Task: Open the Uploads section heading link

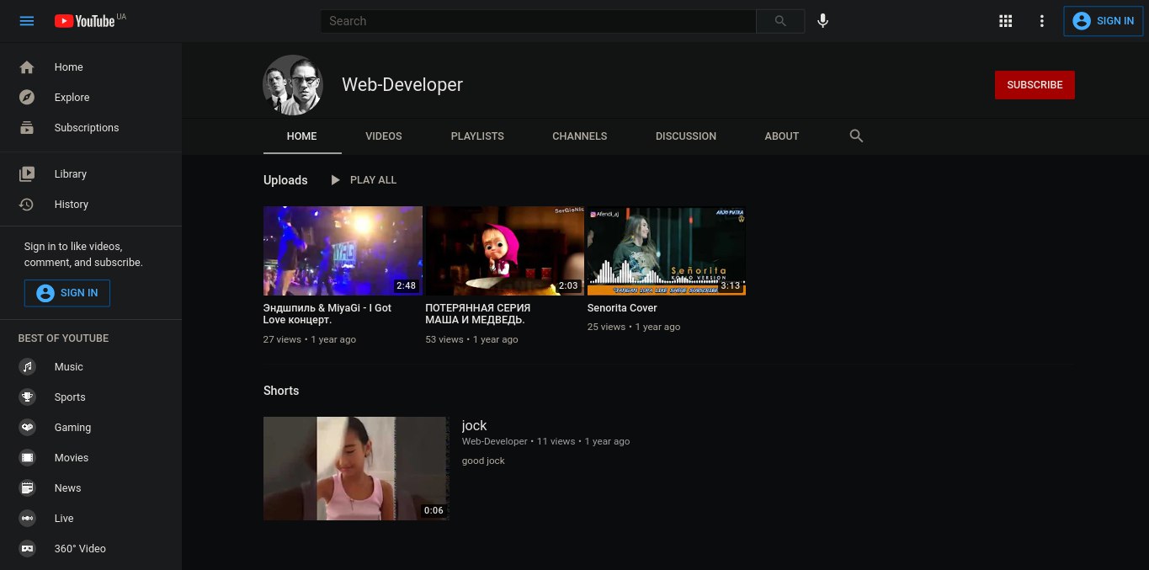Action: (285, 180)
